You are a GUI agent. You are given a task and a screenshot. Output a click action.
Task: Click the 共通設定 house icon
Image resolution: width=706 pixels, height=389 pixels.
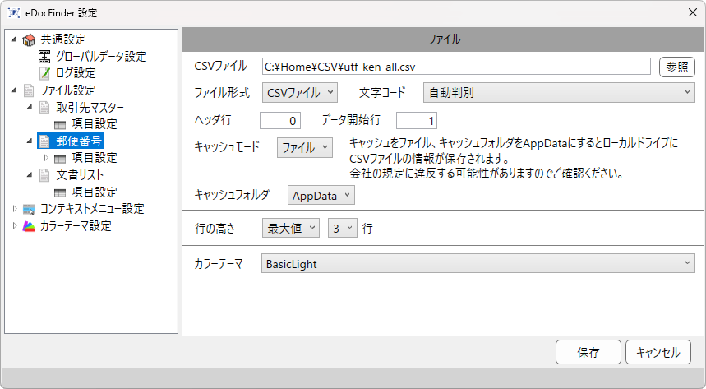[x=29, y=40]
